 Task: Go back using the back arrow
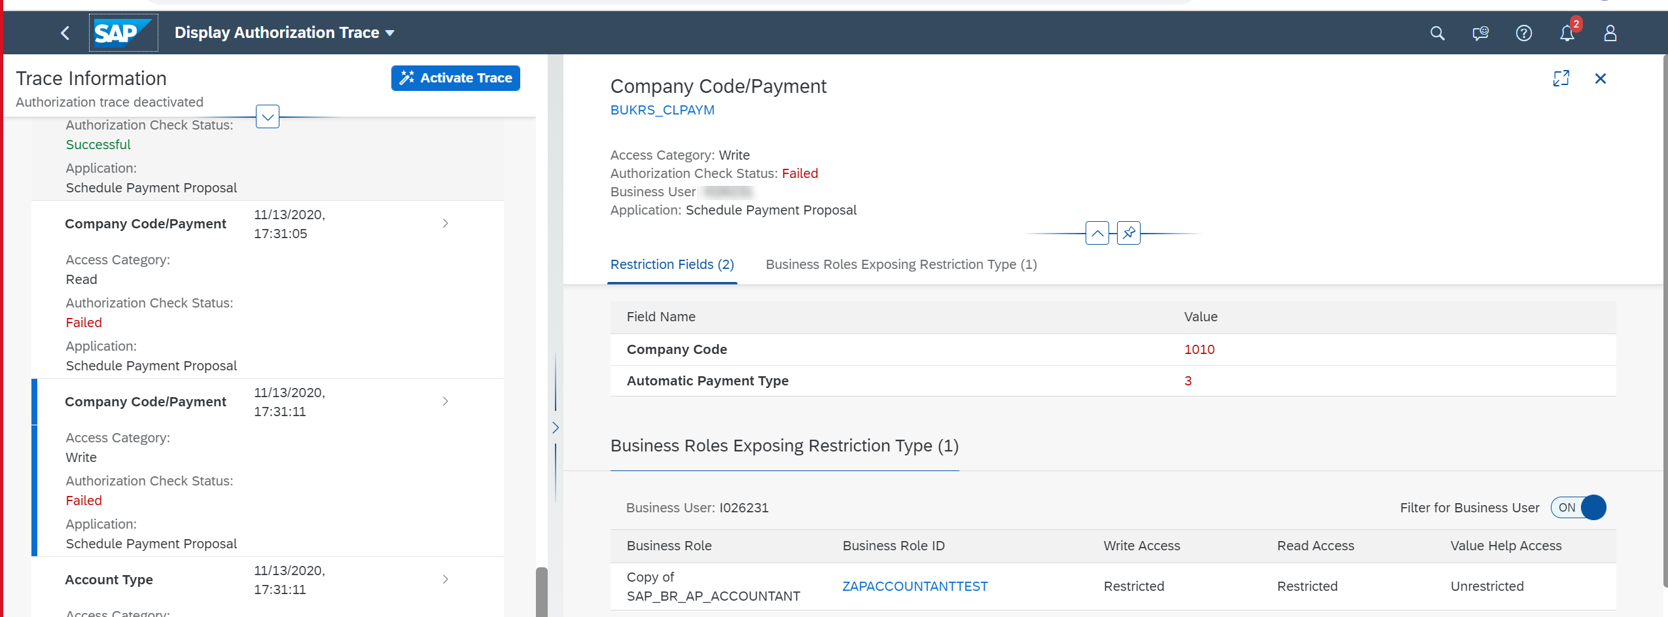(x=65, y=33)
